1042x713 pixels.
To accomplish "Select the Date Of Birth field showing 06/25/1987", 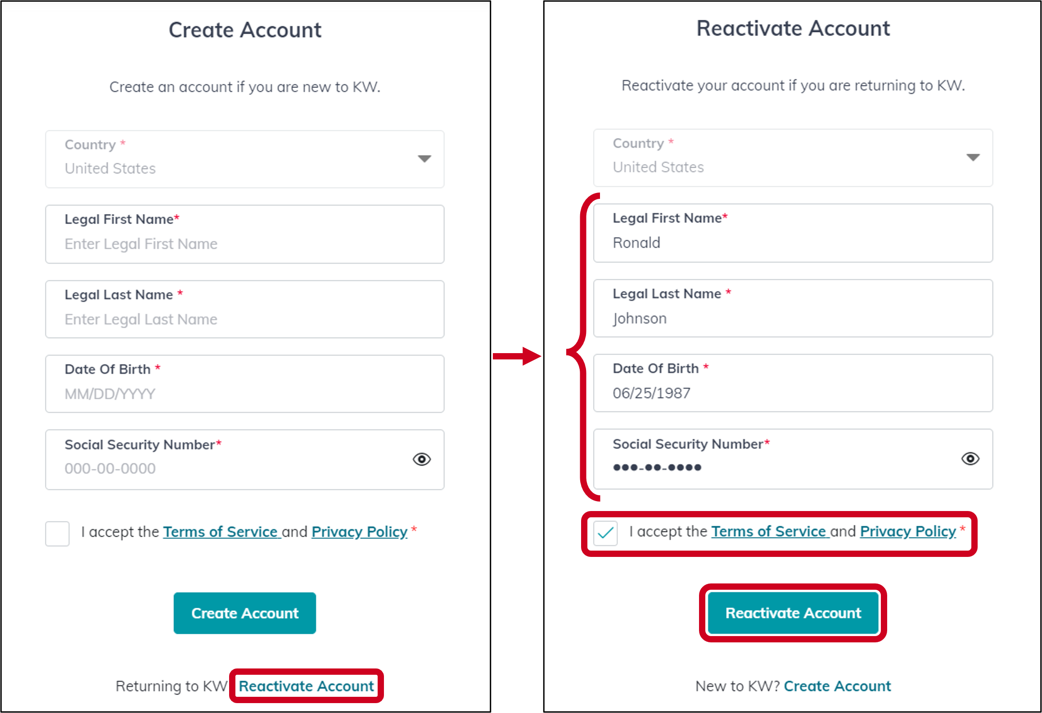I will point(793,392).
